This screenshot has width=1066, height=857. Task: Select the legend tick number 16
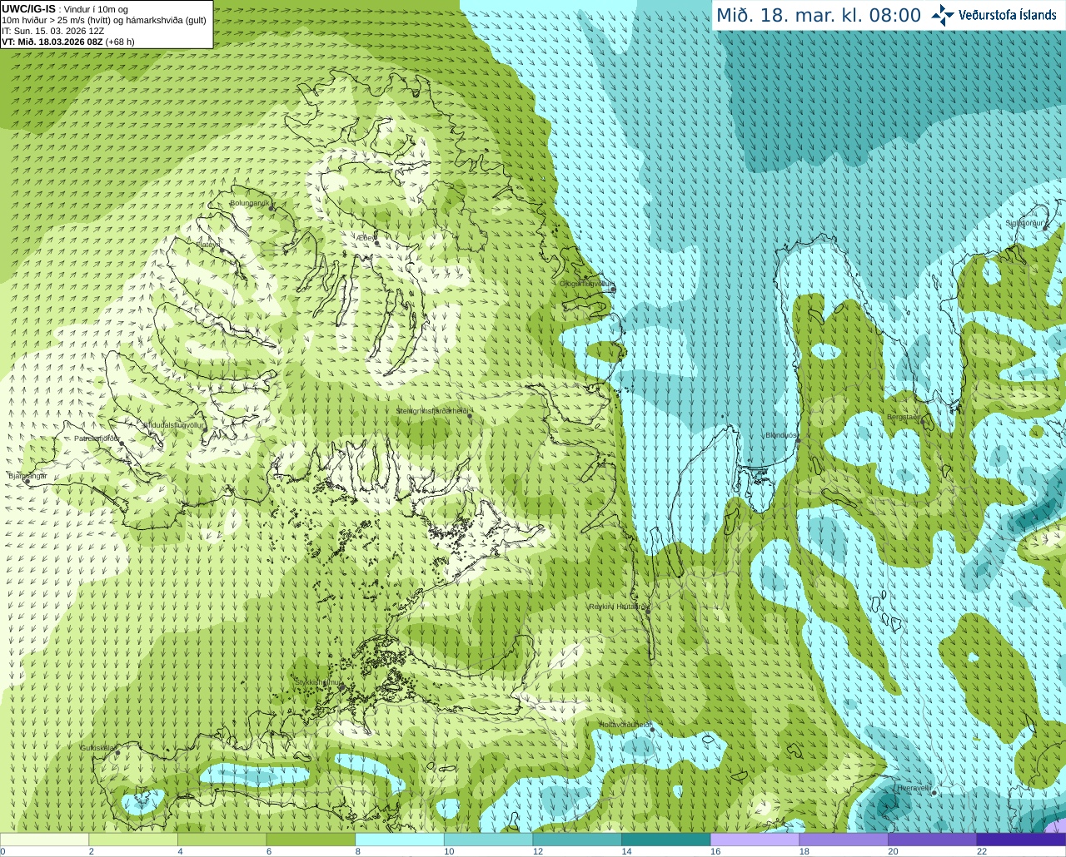[x=715, y=851]
